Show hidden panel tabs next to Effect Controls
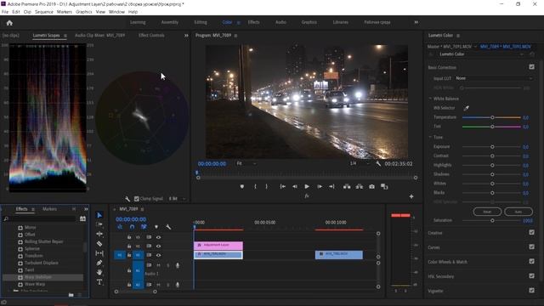 [186, 36]
